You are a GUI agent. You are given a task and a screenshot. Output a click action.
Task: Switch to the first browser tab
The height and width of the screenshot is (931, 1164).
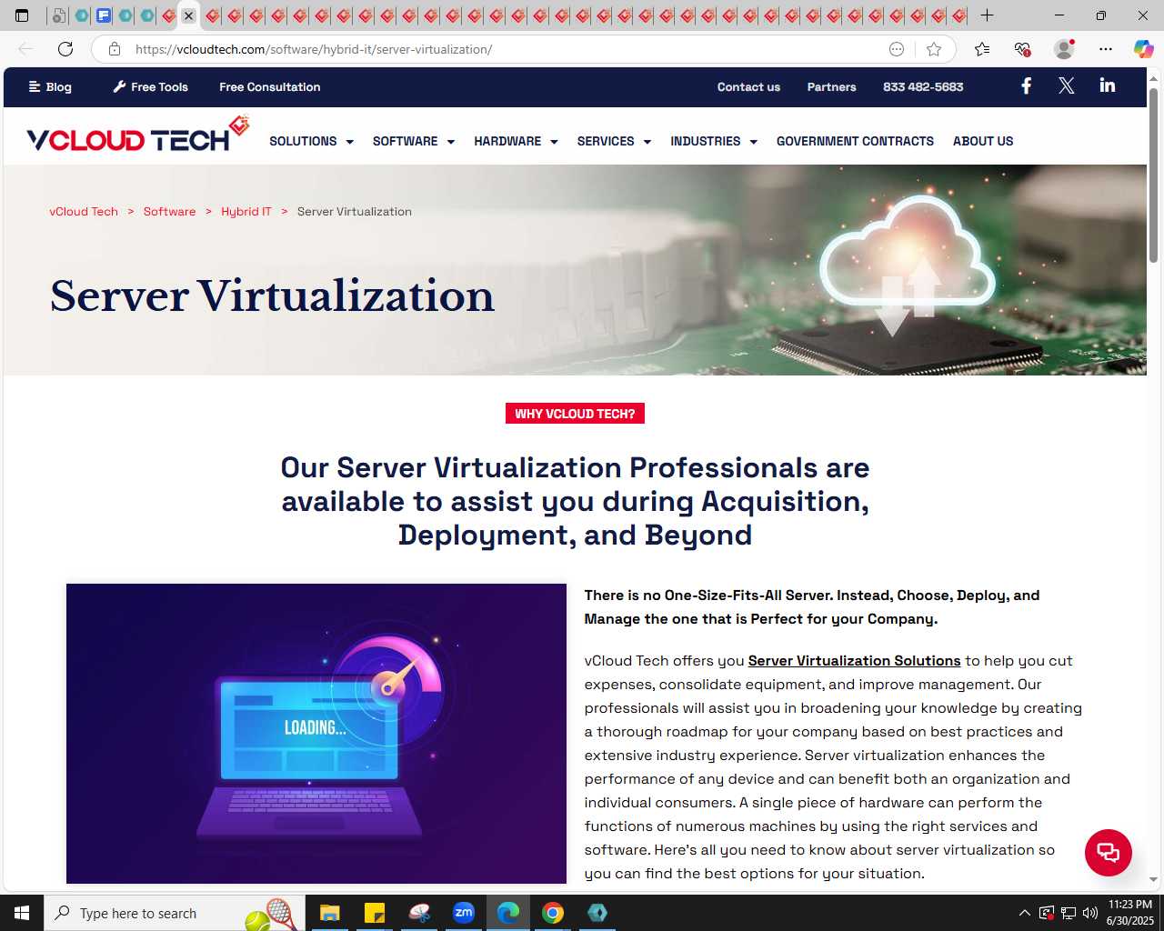(59, 15)
